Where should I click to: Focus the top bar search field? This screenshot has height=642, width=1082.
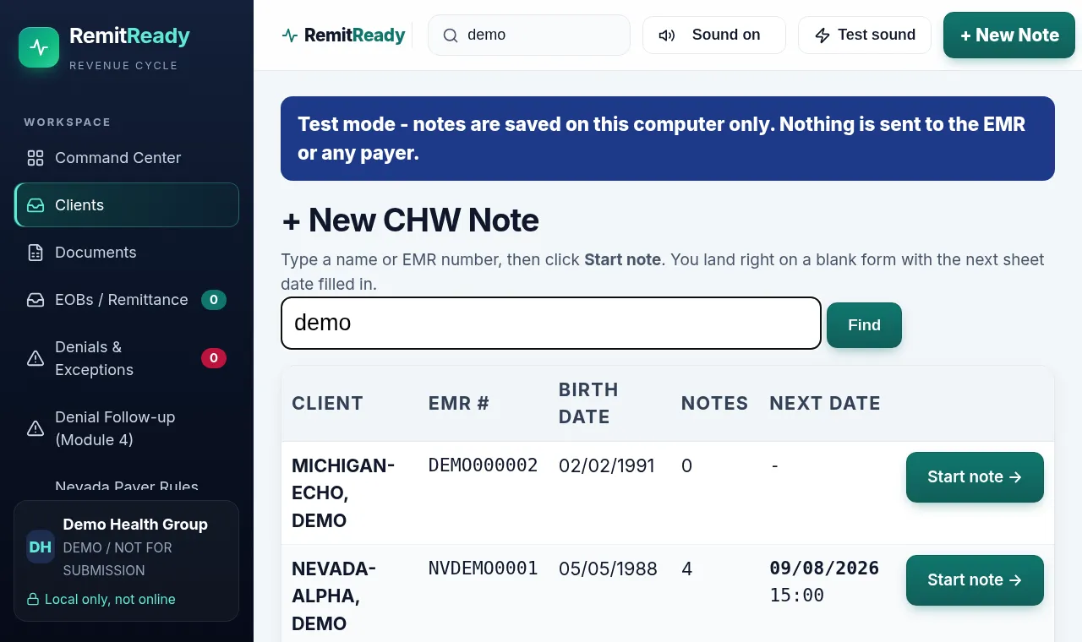click(529, 35)
